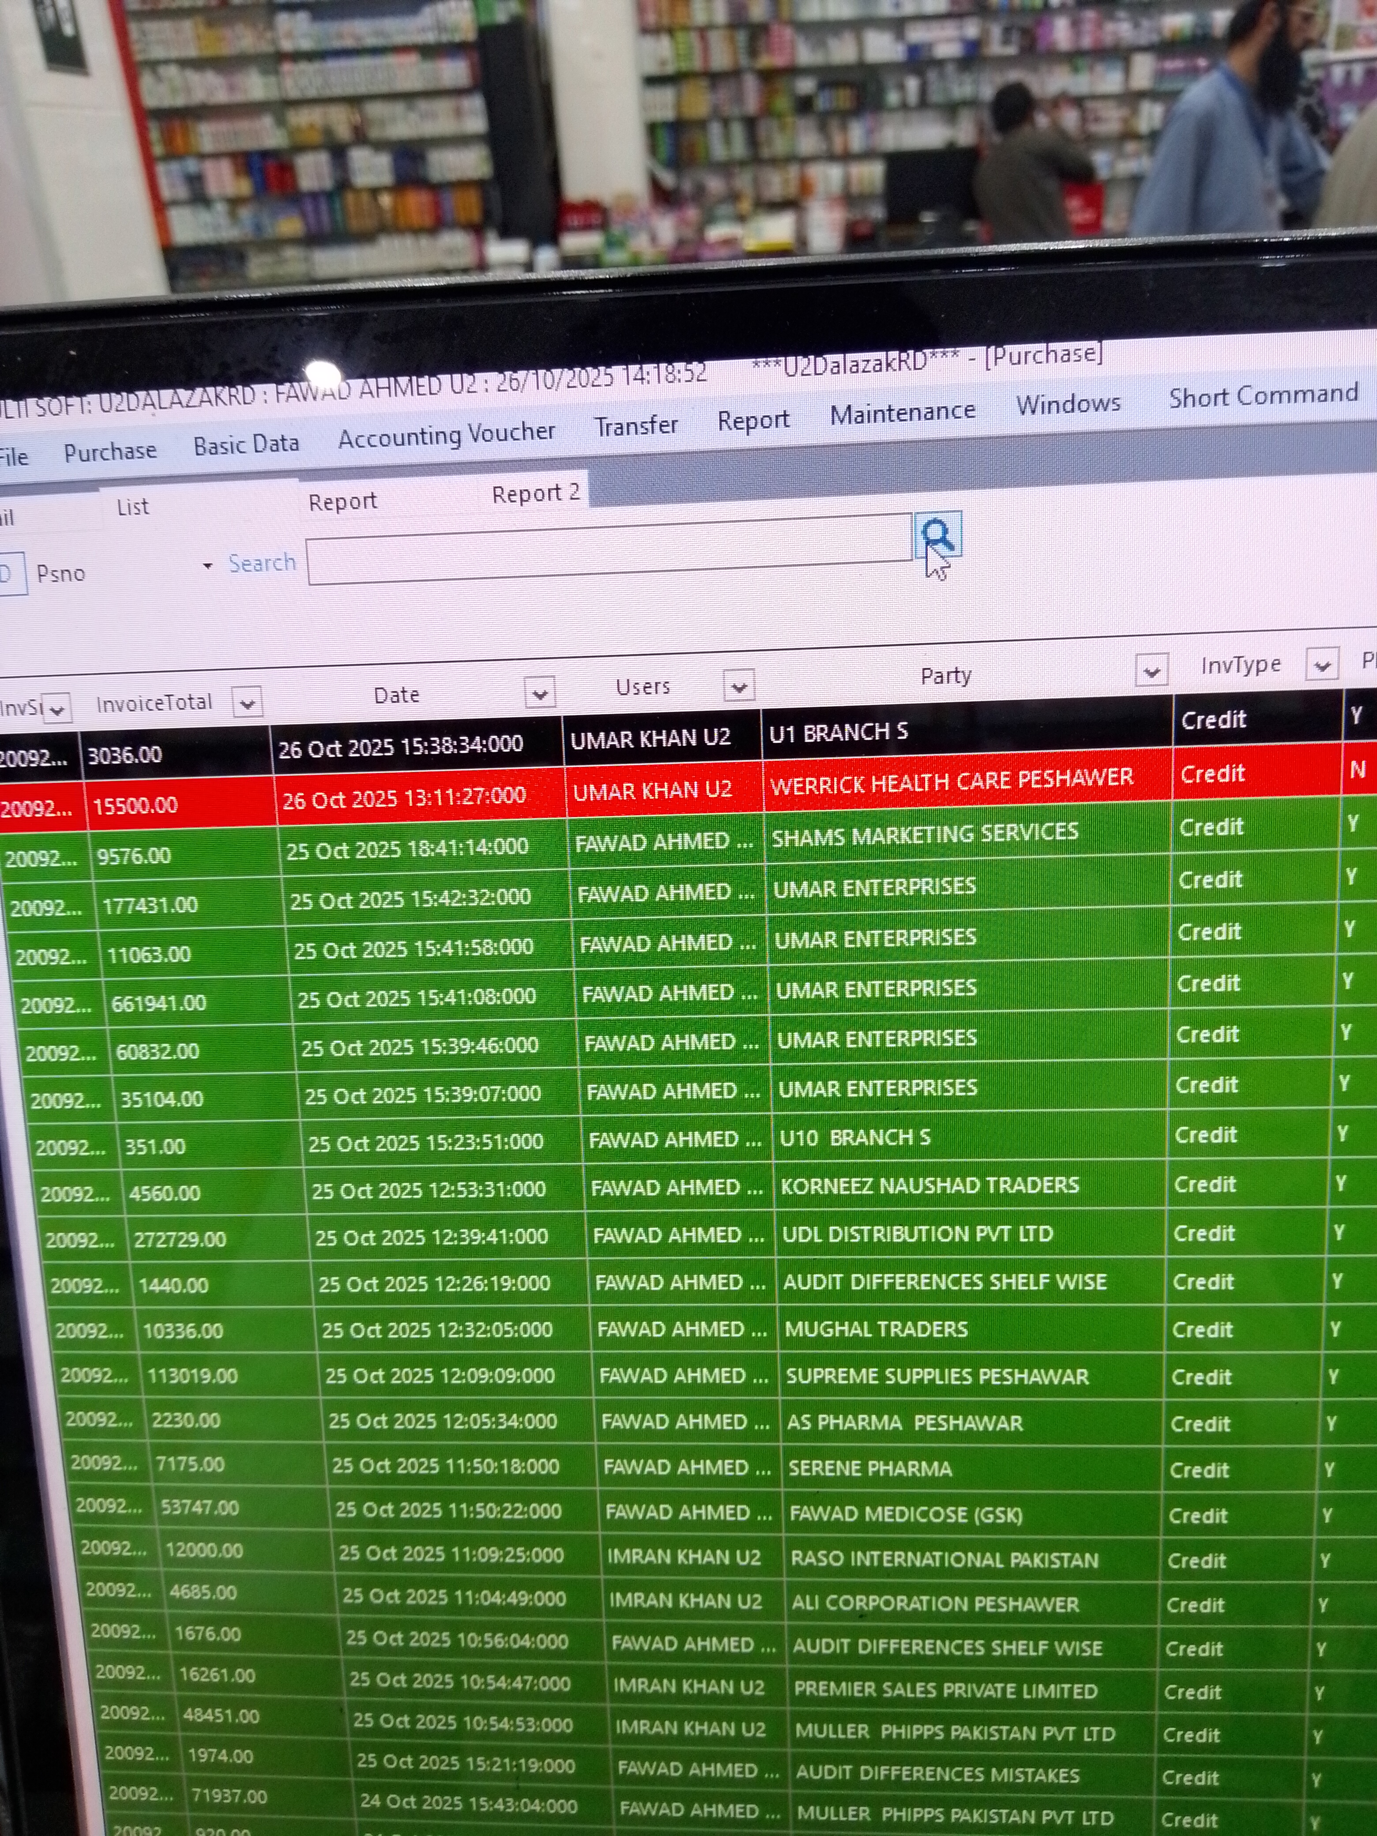Open the InvType column filter dropdown
Image resolution: width=1377 pixels, height=1836 pixels.
click(1321, 665)
